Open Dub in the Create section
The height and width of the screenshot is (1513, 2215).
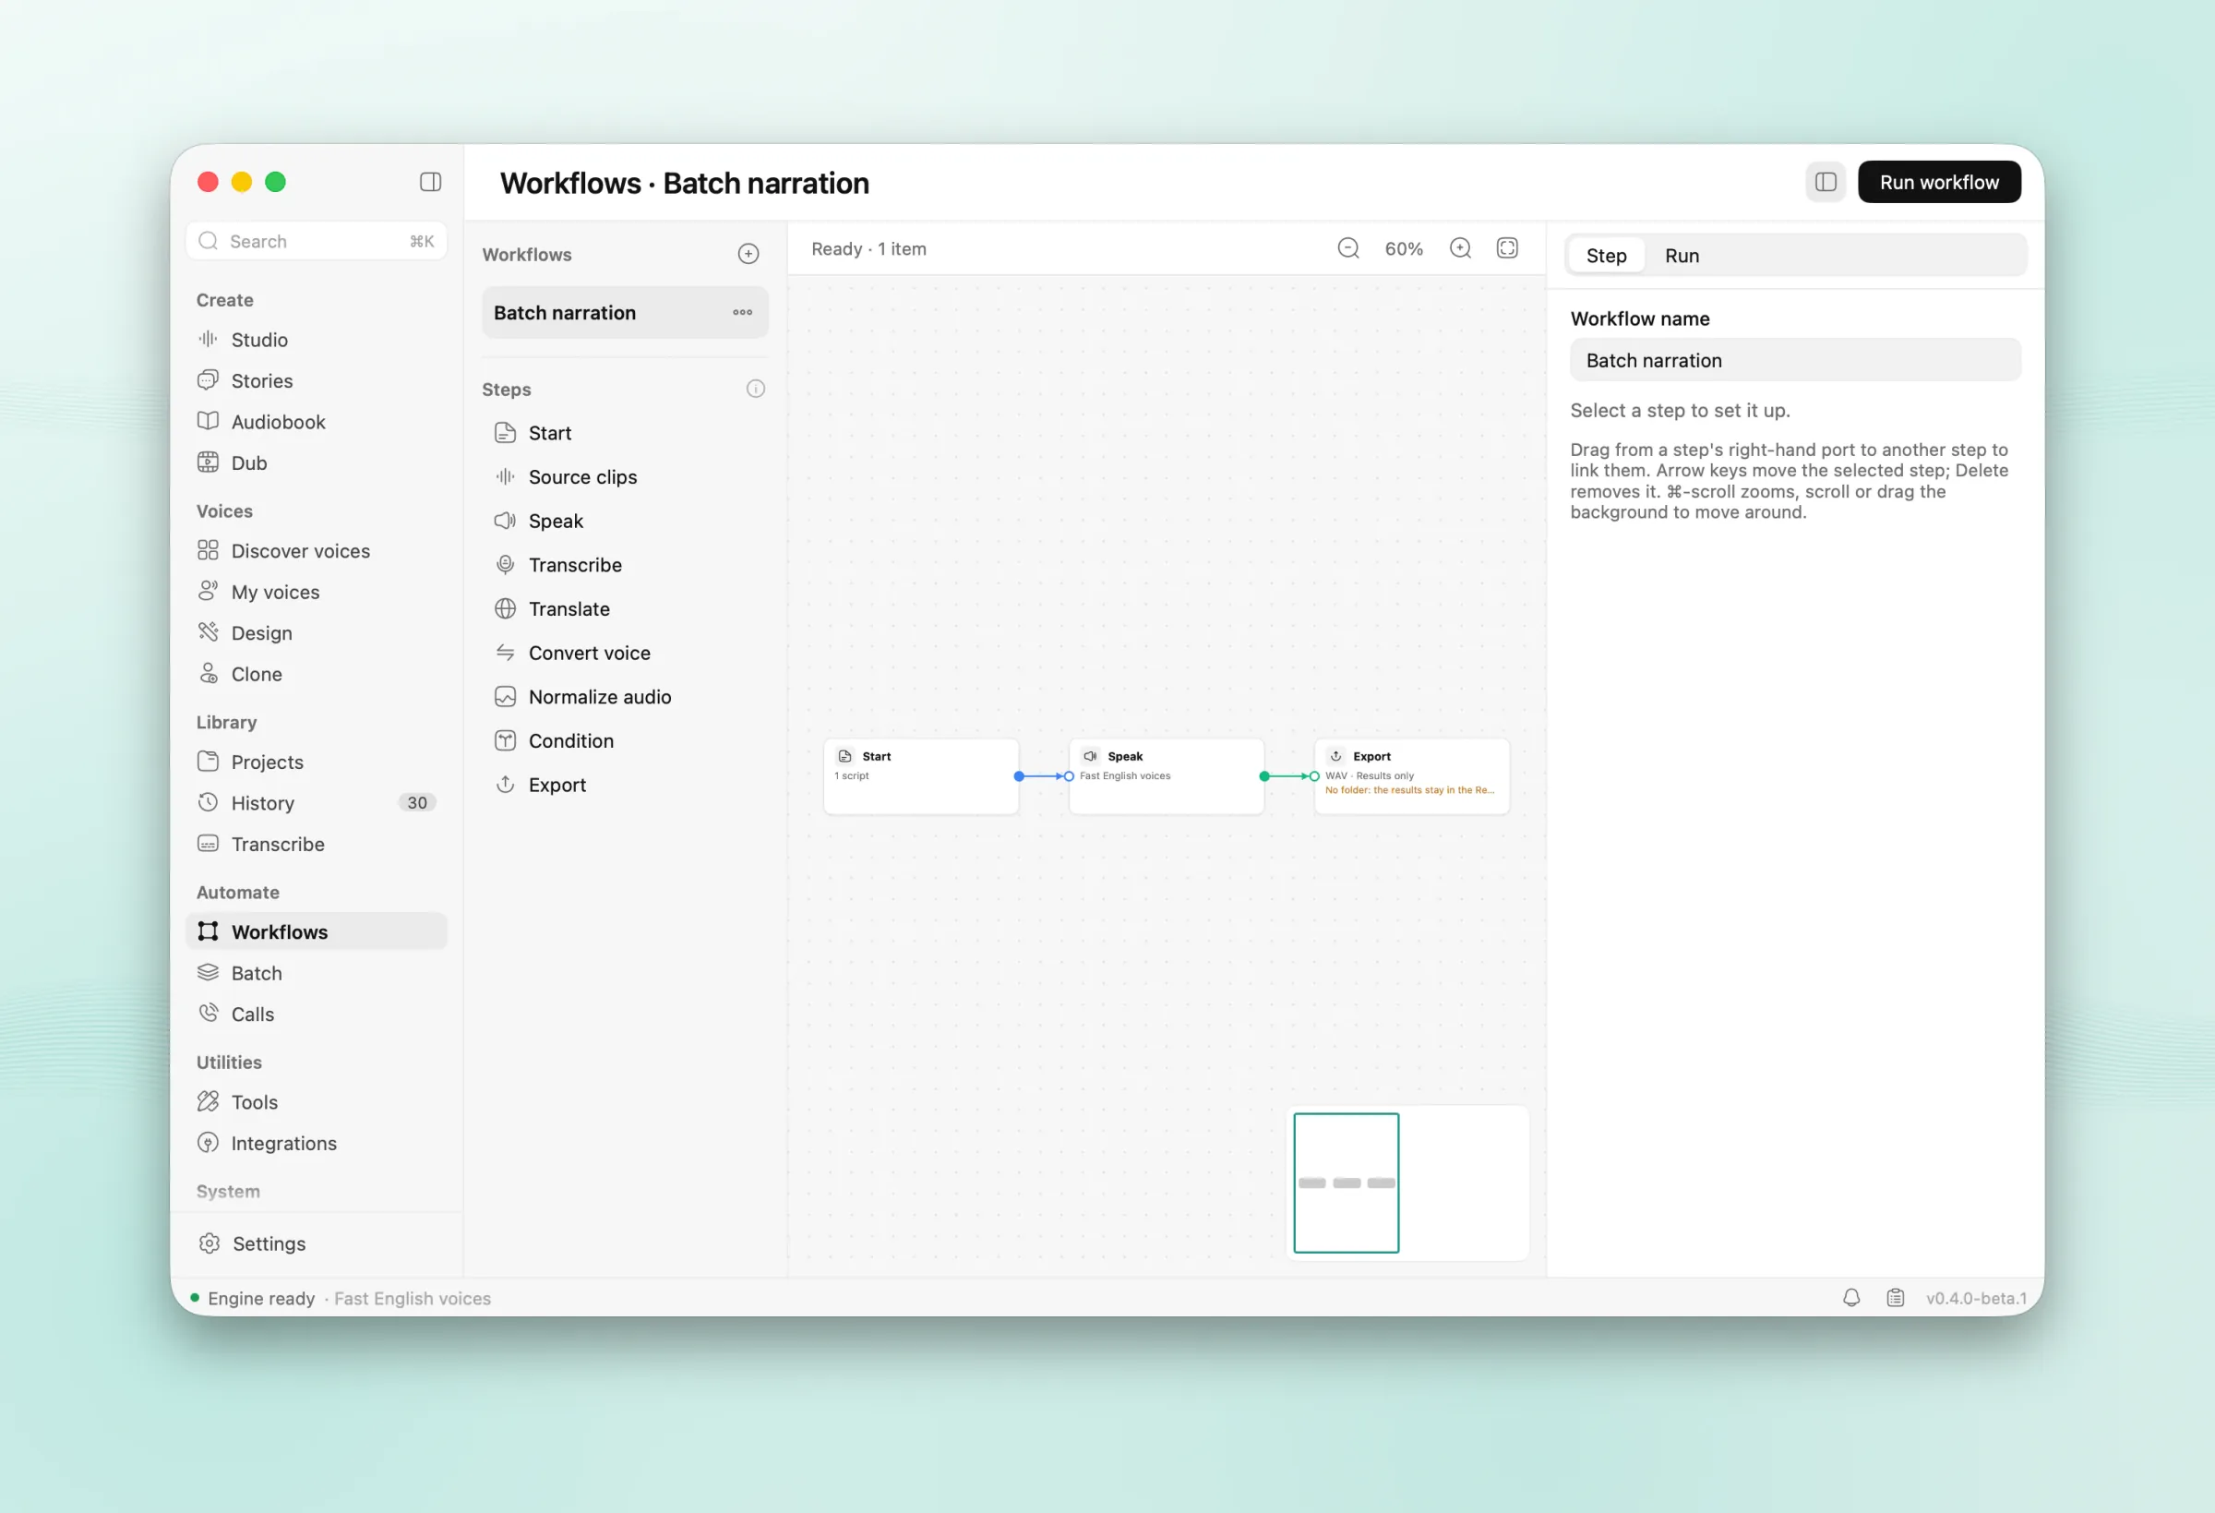[x=317, y=462]
